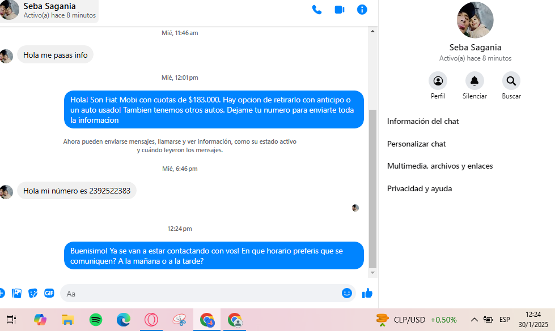555x331 pixels.
Task: Expand Privacidad y ayuda section
Action: click(420, 188)
